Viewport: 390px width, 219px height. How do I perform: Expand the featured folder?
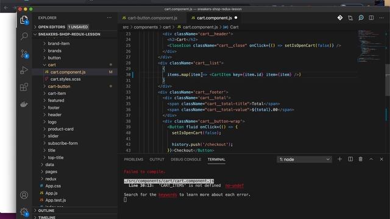(x=56, y=100)
